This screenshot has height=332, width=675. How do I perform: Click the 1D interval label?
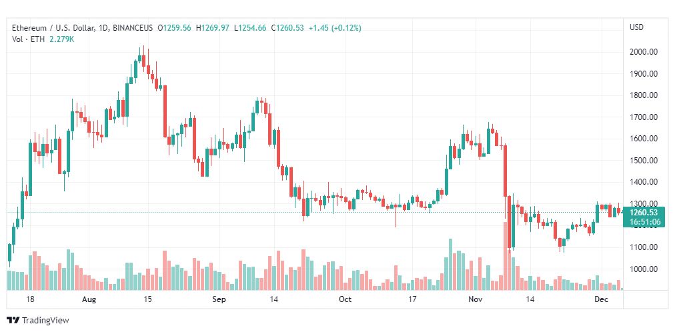click(x=104, y=27)
